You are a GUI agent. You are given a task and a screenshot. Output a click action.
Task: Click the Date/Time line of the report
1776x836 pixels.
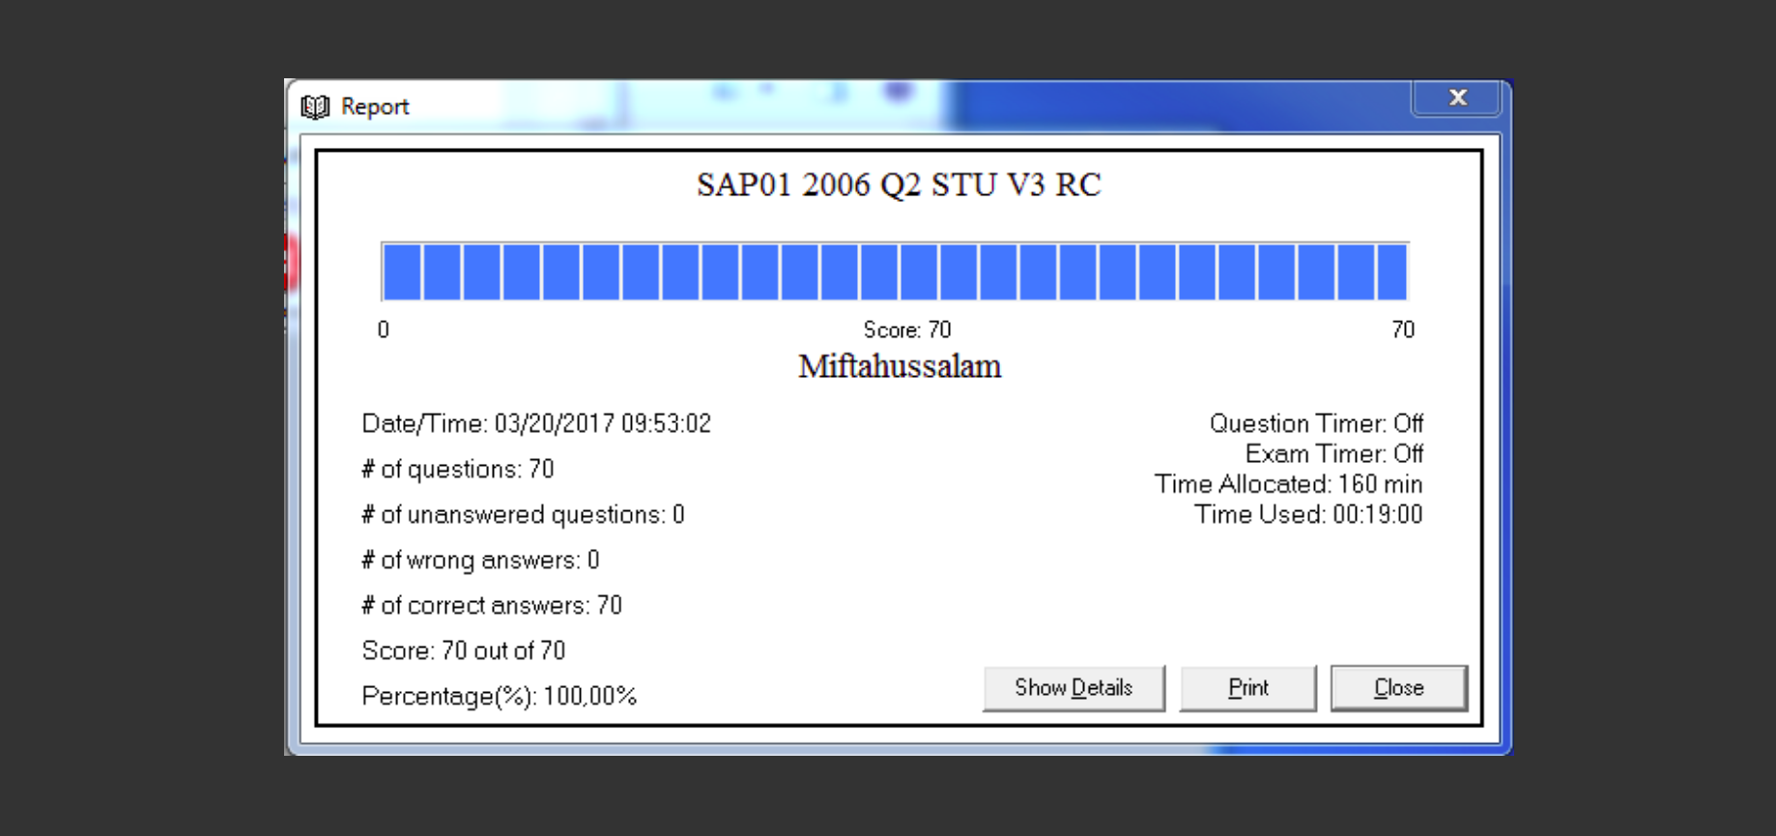click(535, 424)
